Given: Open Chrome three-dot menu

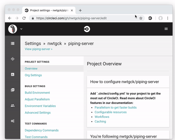Looking at the screenshot, I should (x=168, y=18).
